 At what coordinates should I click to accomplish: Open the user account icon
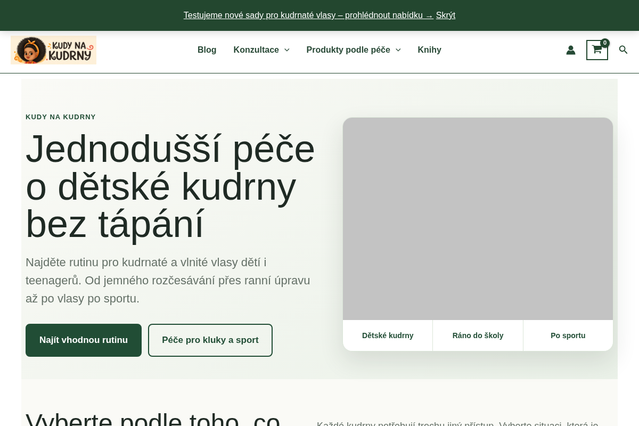pos(571,50)
